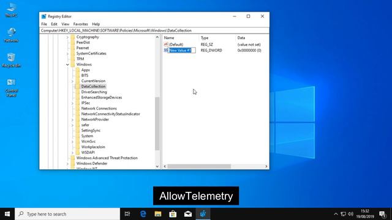Click the taskbar clock and date

click(365, 214)
